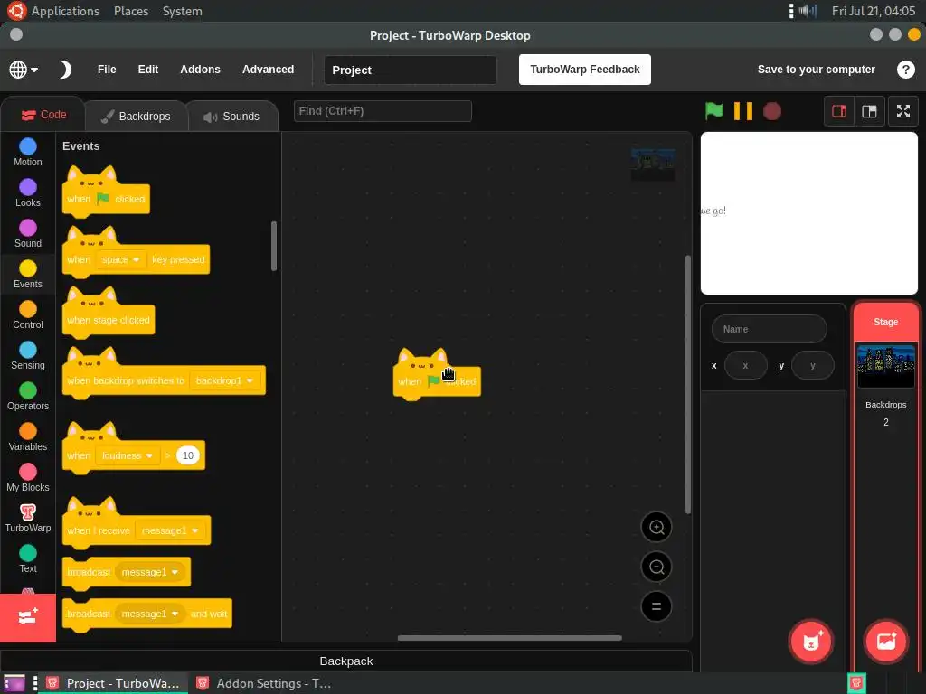Screen dimensions: 926x694
Task: Open the Places system menu
Action: (x=131, y=11)
